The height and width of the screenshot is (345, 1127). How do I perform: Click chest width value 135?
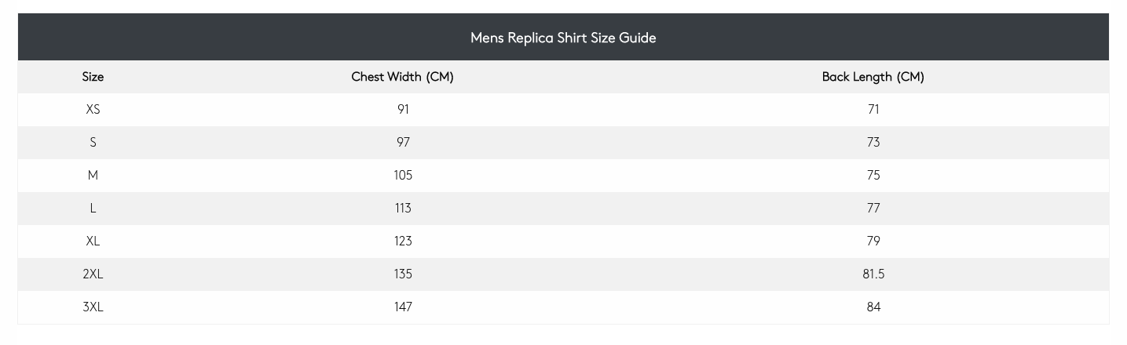403,274
